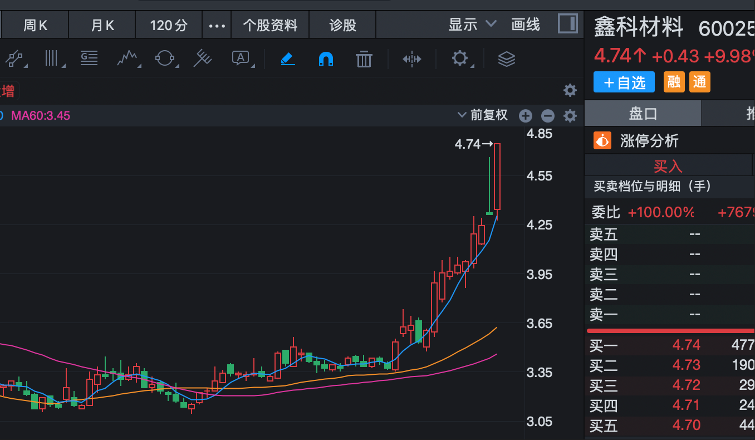Click the 4.85 price axis label

tap(540, 134)
